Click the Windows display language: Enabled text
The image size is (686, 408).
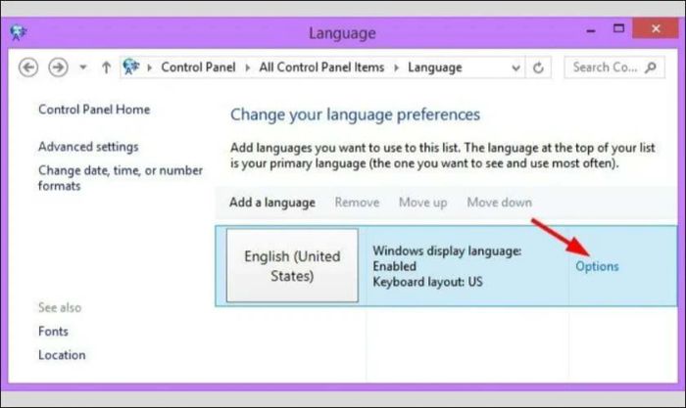(447, 258)
